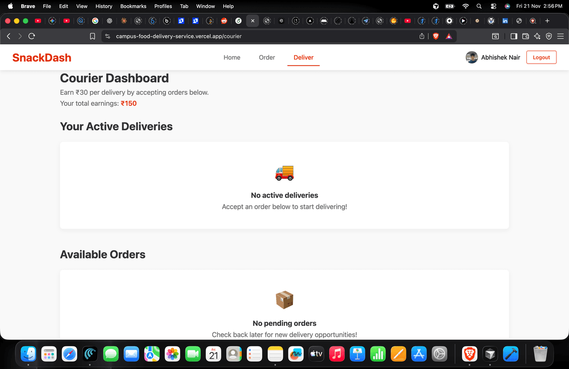Click the Abhishek Nair username
The height and width of the screenshot is (369, 569).
coord(501,57)
